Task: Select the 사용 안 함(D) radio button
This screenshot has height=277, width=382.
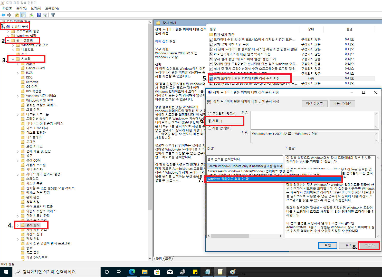Action: [210, 128]
